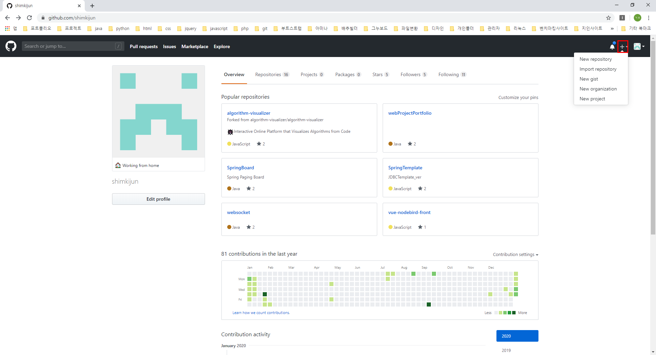Click star count on vue-nodebird-front
The height and width of the screenshot is (355, 656).
click(422, 227)
